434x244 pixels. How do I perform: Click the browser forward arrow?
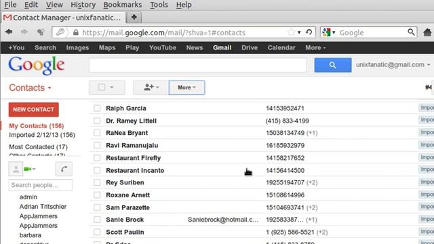(x=24, y=32)
